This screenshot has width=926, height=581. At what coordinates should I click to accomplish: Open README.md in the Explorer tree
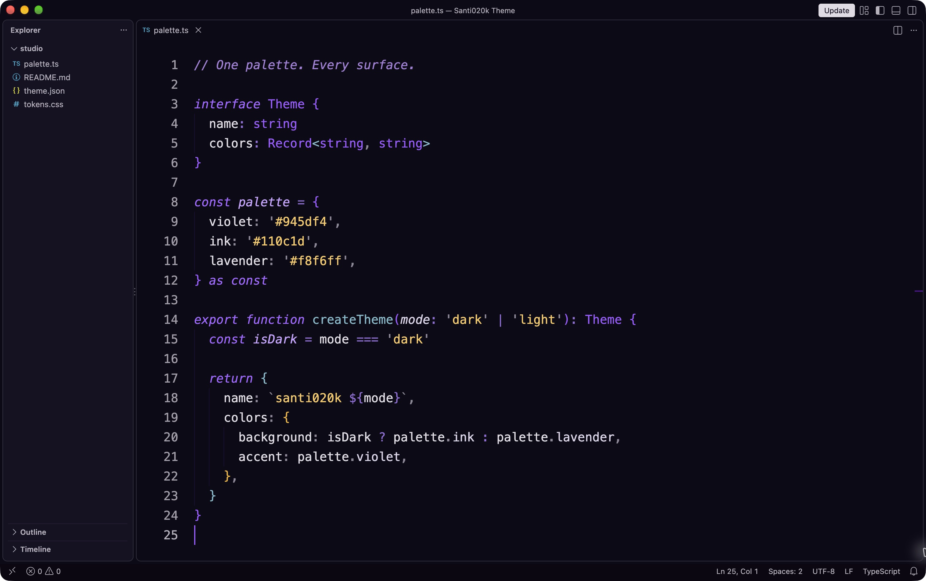[x=68, y=77]
